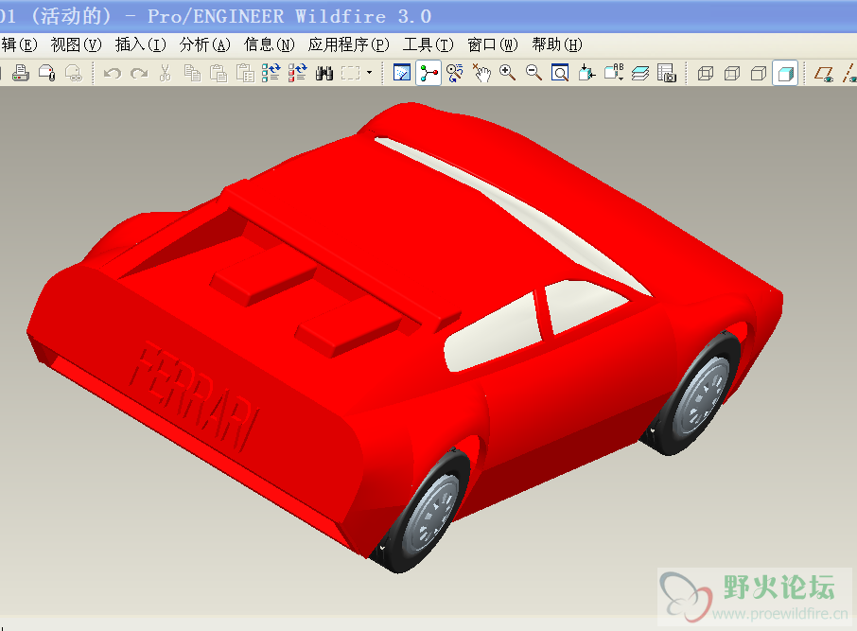Click the Redo arrow

(139, 73)
